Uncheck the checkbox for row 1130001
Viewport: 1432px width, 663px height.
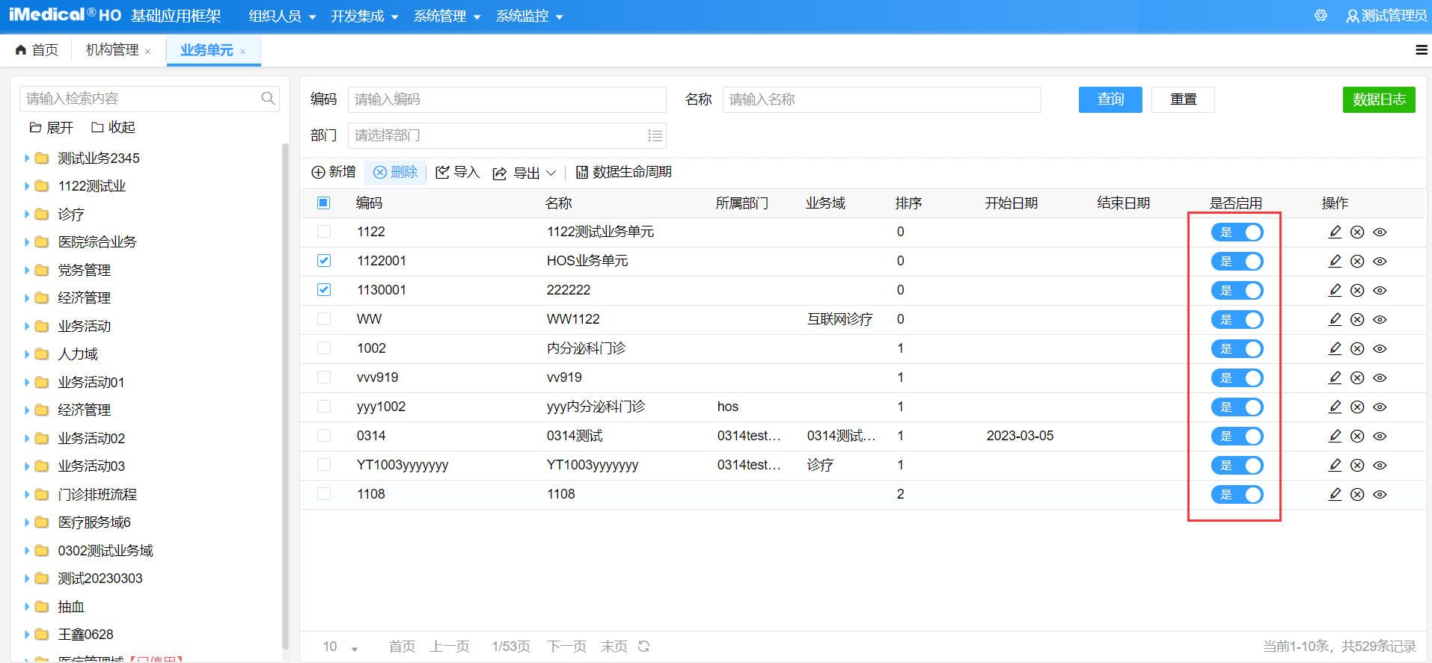coord(324,290)
